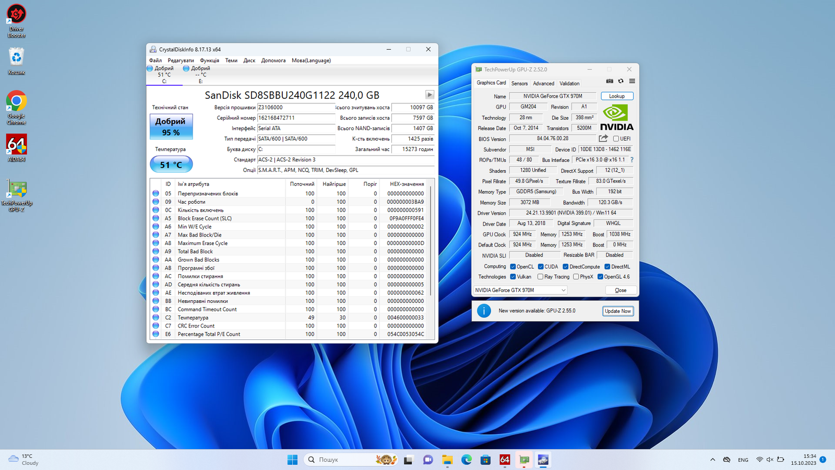835x470 pixels.
Task: Toggle CUDA checkbox
Action: pos(541,267)
